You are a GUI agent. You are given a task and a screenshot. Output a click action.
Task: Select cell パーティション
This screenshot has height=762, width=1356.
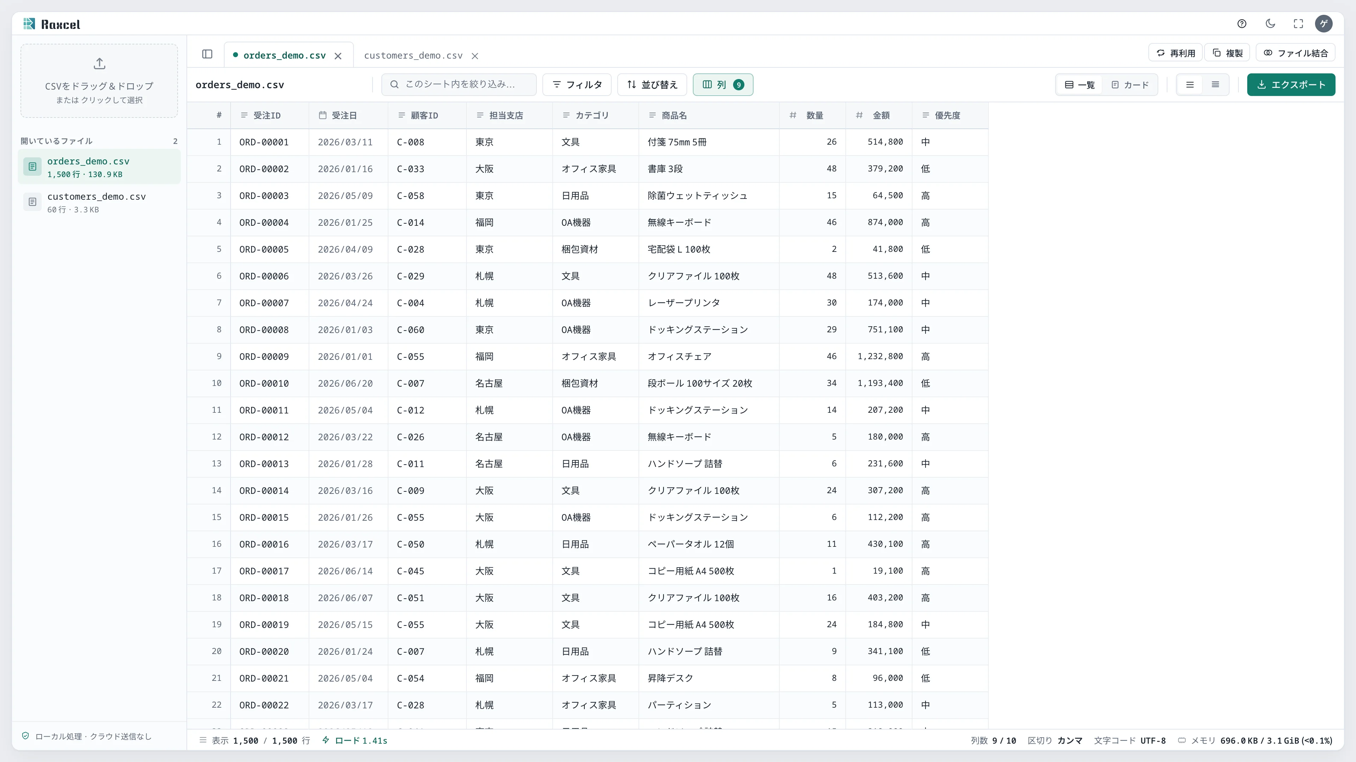tap(709, 705)
